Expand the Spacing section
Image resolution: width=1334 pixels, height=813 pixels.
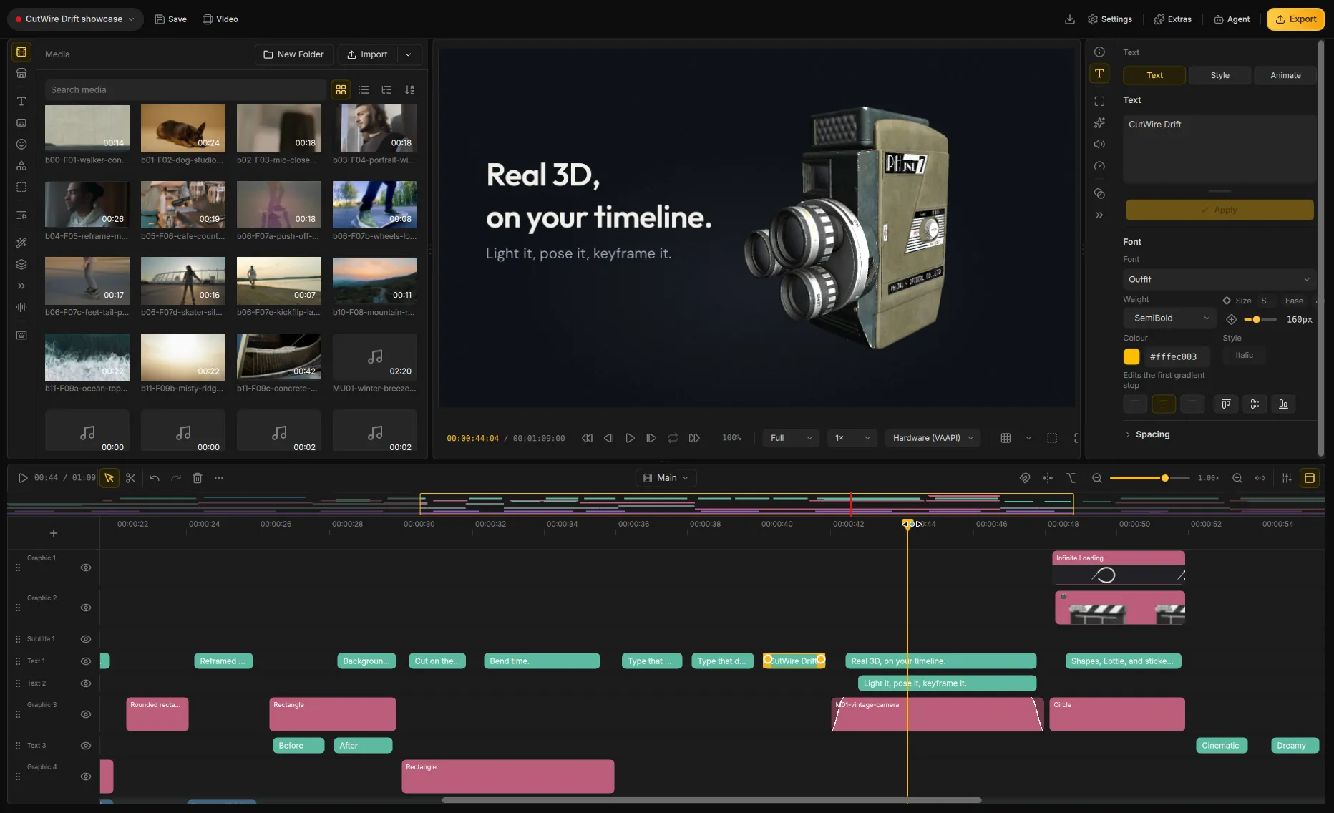point(1152,434)
